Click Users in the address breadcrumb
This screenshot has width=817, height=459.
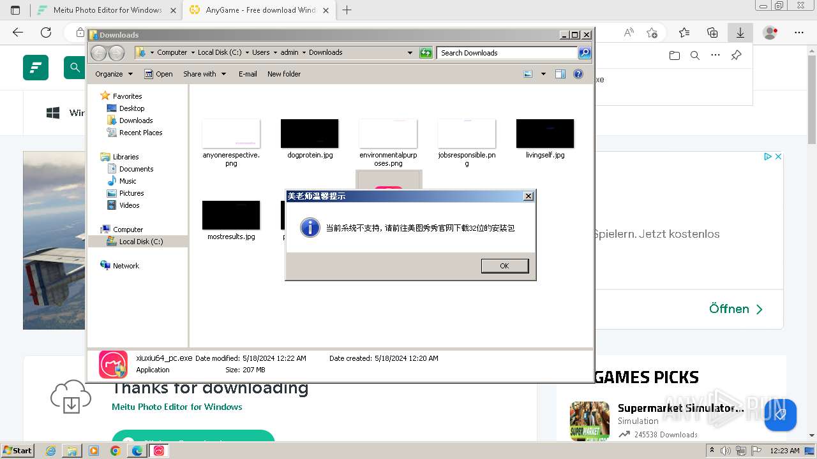pyautogui.click(x=260, y=53)
